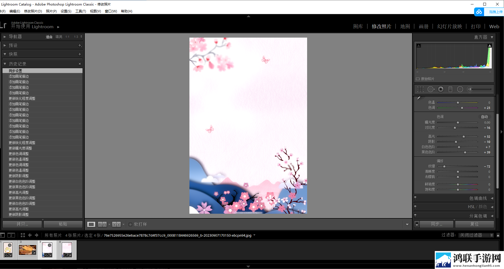Clear history with the X icon
This screenshot has height=269, width=504.
pos(80,64)
